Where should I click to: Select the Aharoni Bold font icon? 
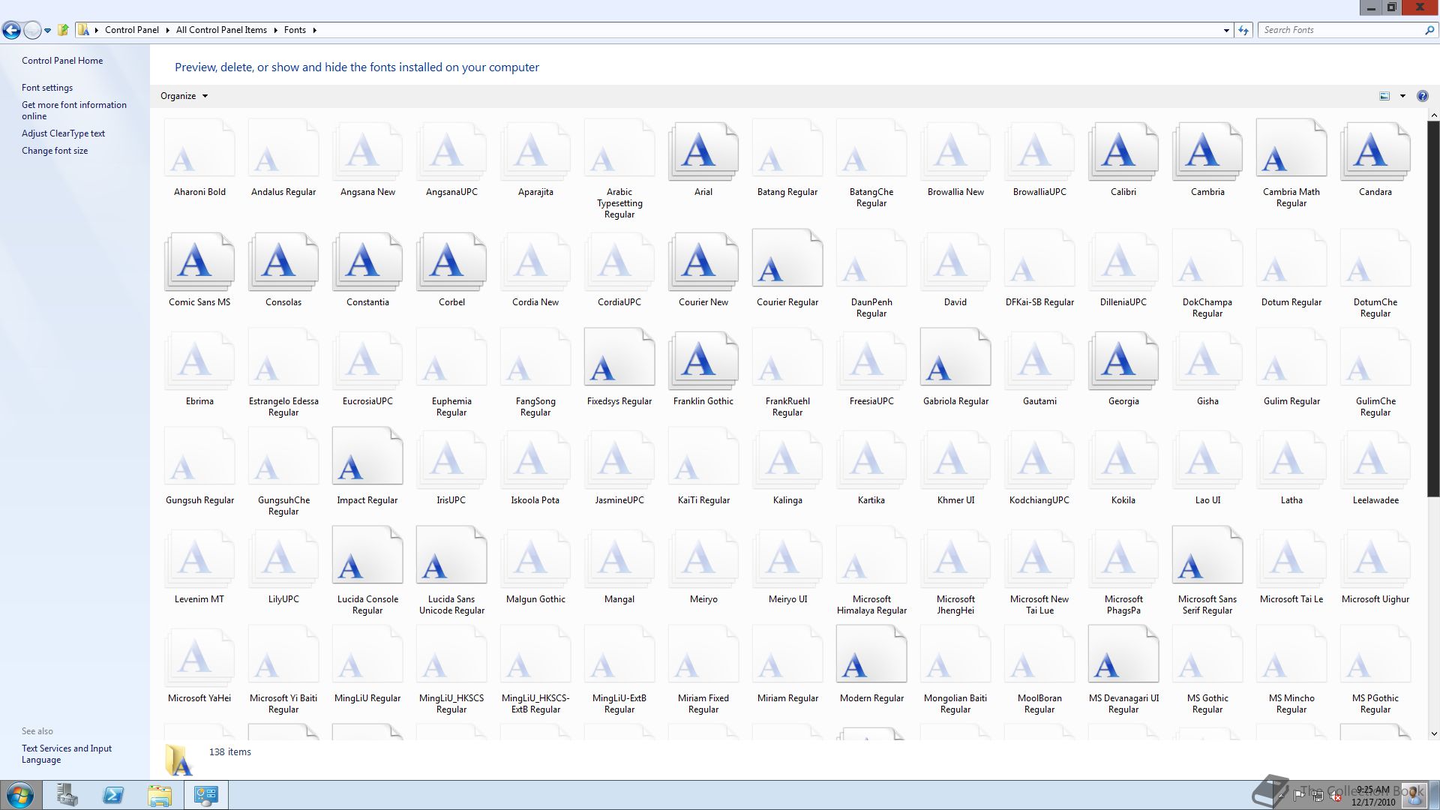pos(199,148)
